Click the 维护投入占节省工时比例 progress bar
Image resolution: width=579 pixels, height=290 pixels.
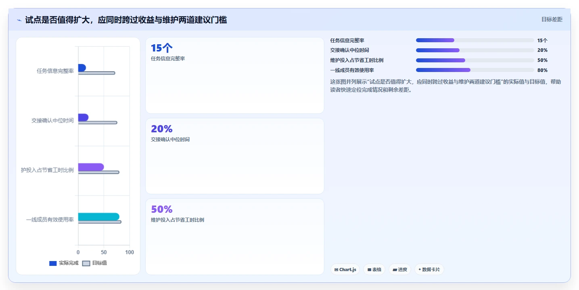(x=475, y=60)
